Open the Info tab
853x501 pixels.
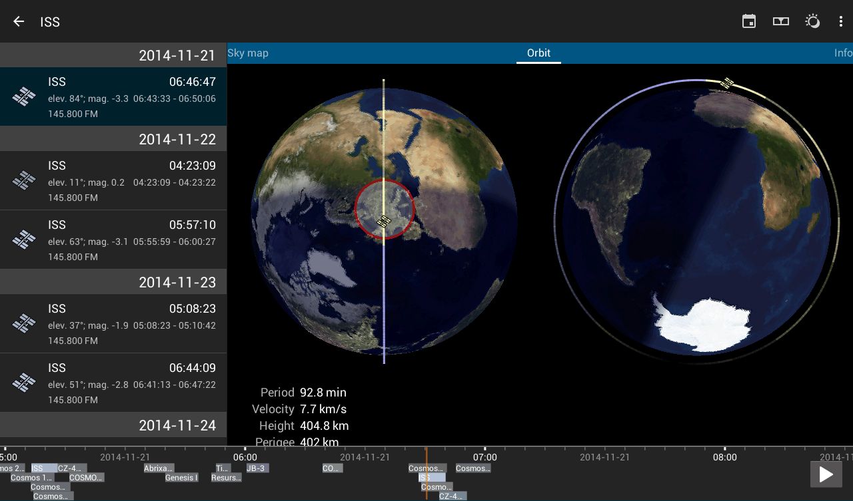pyautogui.click(x=843, y=53)
